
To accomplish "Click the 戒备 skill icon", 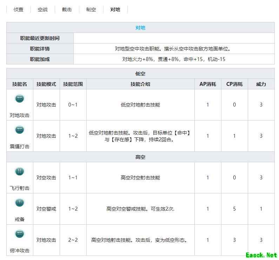I will (x=20, y=203).
